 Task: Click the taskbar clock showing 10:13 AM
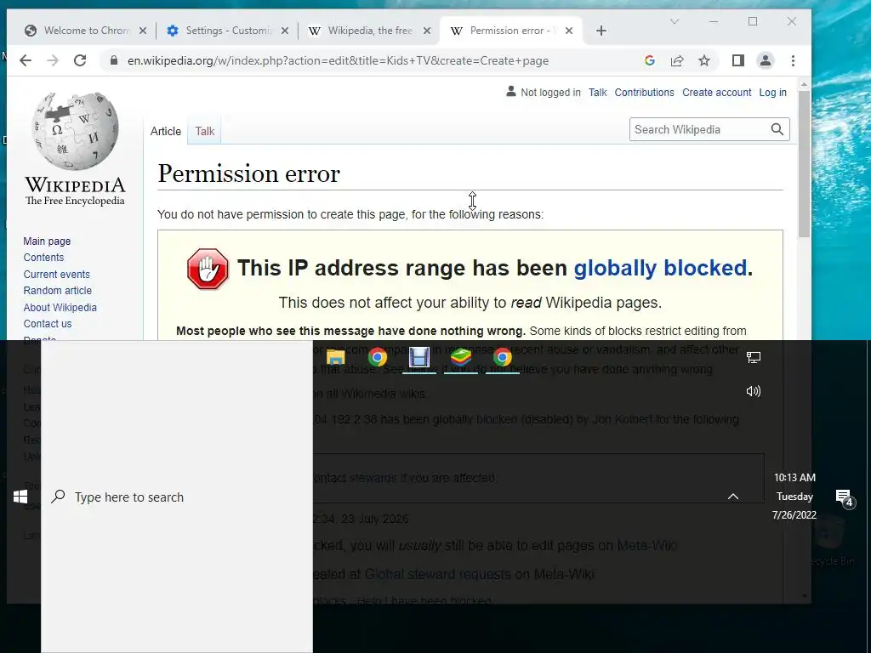point(794,496)
